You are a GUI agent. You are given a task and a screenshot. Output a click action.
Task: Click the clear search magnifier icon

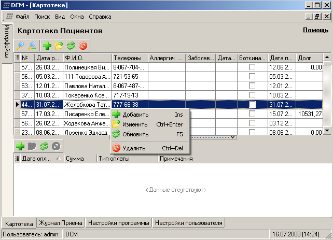pos(32,46)
